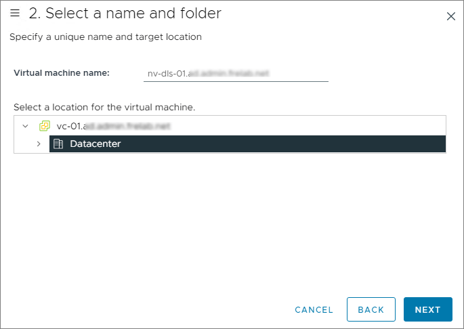
Task: Click the '2. Select a name and folder' heading
Action: [125, 14]
